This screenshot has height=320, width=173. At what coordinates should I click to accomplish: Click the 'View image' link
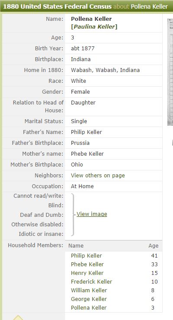click(x=92, y=214)
